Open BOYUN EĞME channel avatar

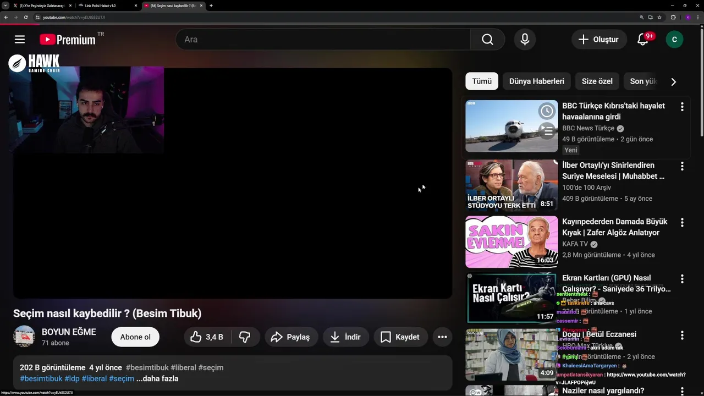pos(24,337)
